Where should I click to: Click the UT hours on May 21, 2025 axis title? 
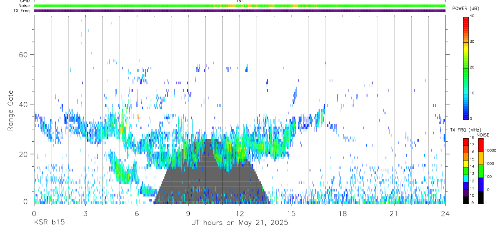(239, 222)
